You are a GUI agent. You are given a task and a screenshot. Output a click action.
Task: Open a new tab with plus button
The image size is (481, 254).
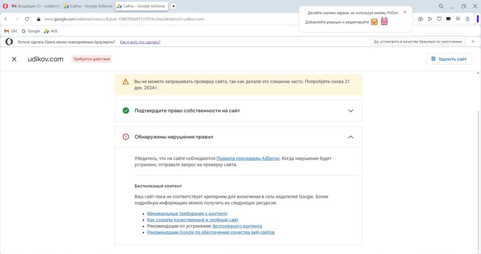point(173,6)
